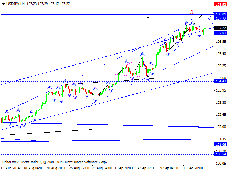Select the bottom anchor square of the vertical line near 104.60
Screen dimensions: 228x171
click(148, 77)
